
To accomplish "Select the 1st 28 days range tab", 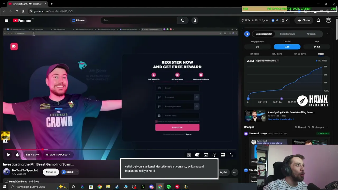I will pyautogui.click(x=300, y=54).
